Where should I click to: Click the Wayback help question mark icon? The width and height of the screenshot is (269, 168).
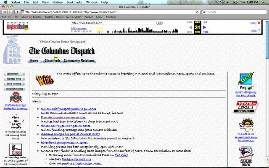coord(259,30)
